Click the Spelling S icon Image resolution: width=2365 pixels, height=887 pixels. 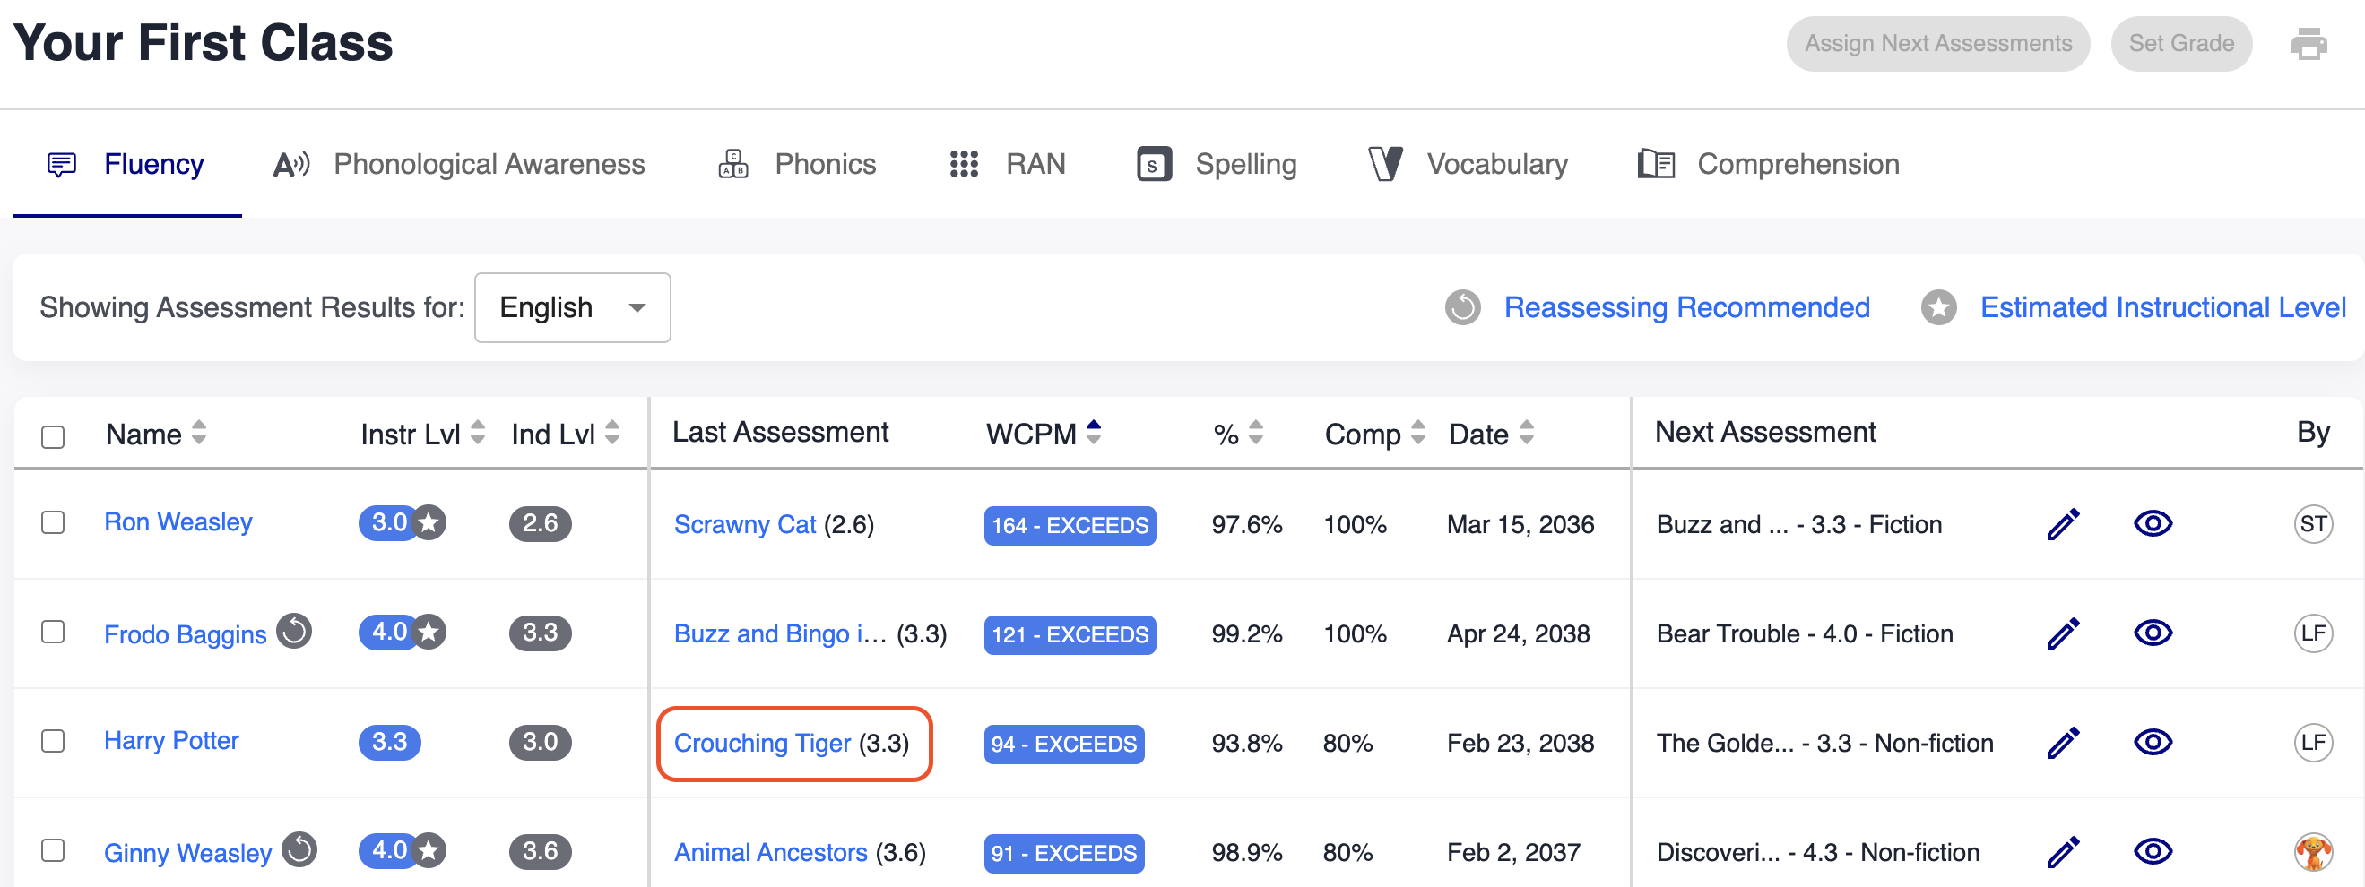point(1154,164)
